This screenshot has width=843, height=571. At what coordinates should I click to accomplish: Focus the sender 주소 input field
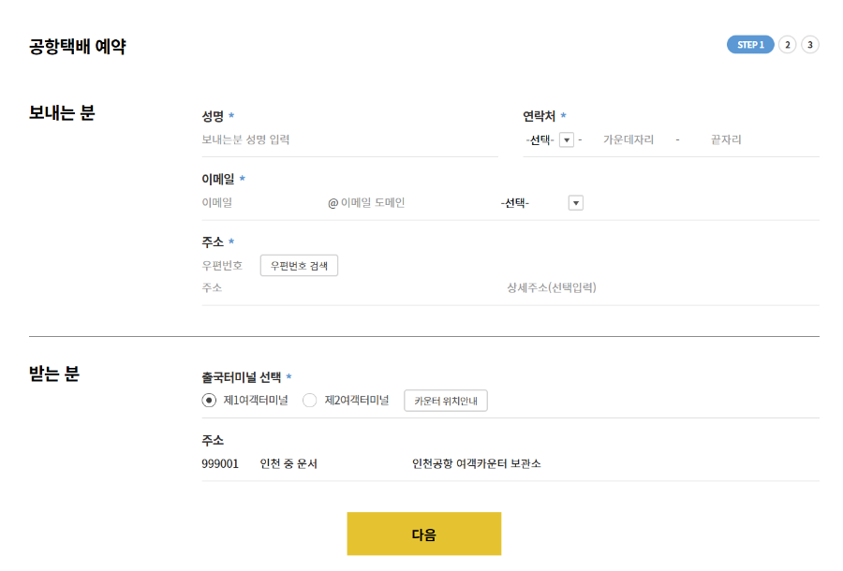349,287
